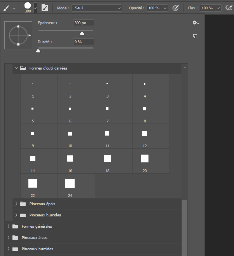Open the Mode dropdown set to Seuil
This screenshot has width=234, height=256.
97,8
